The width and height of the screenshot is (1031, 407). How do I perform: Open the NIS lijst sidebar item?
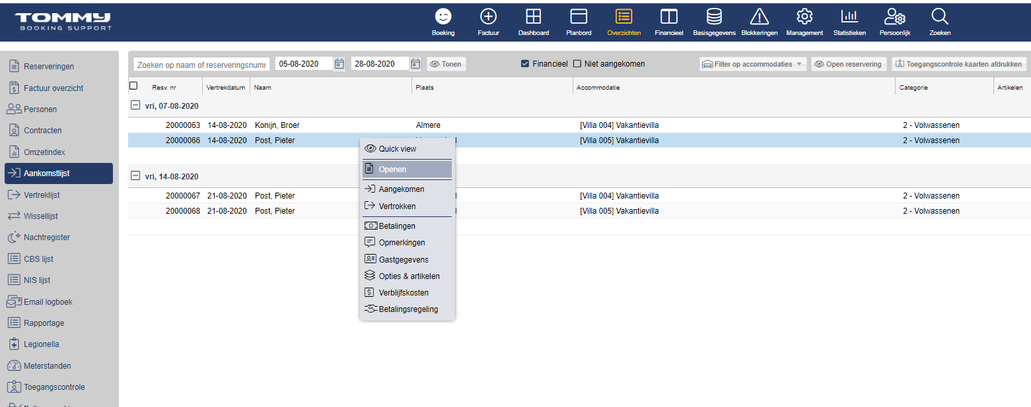(59, 280)
